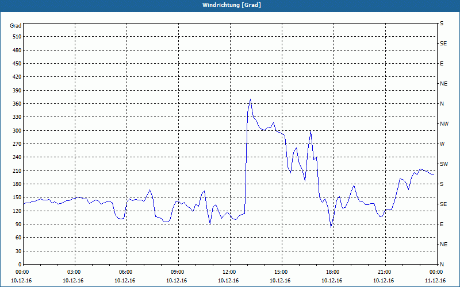Click the 00:00 label above 11.12.16
The image size is (460, 287).
[437, 272]
